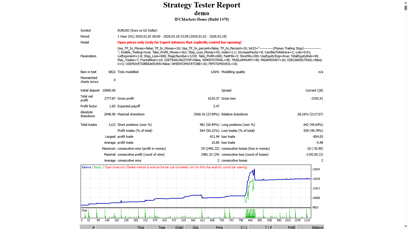Image resolution: width=408 pixels, height=229 pixels.
Task: Click the S / L column header
Action: pyautogui.click(x=243, y=227)
